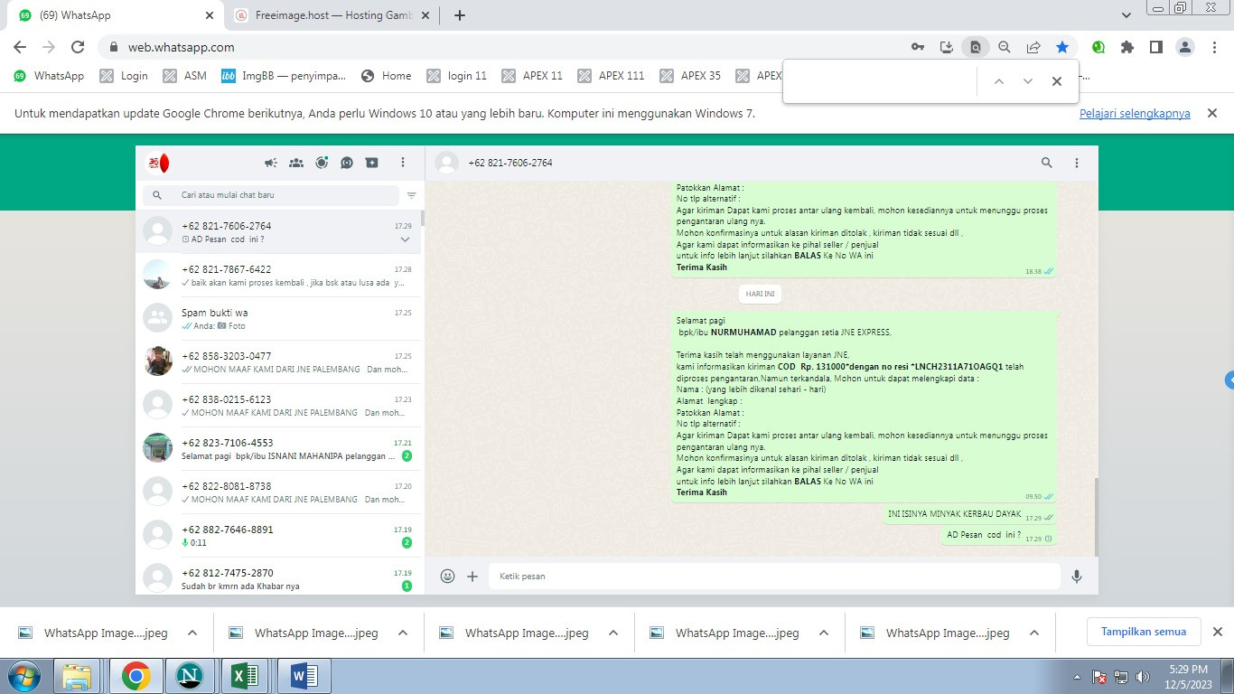The width and height of the screenshot is (1234, 694).
Task: Reload the WhatsApp page
Action: point(78,47)
